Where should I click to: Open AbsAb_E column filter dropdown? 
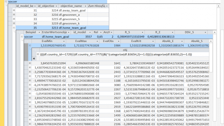182,41
